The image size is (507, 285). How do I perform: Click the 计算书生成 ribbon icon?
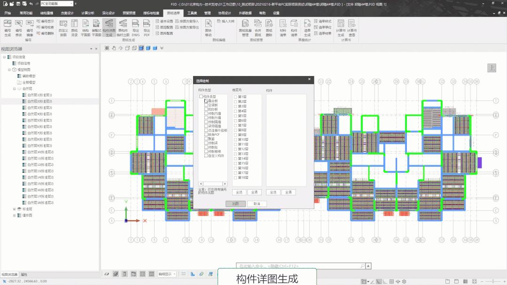click(x=341, y=28)
